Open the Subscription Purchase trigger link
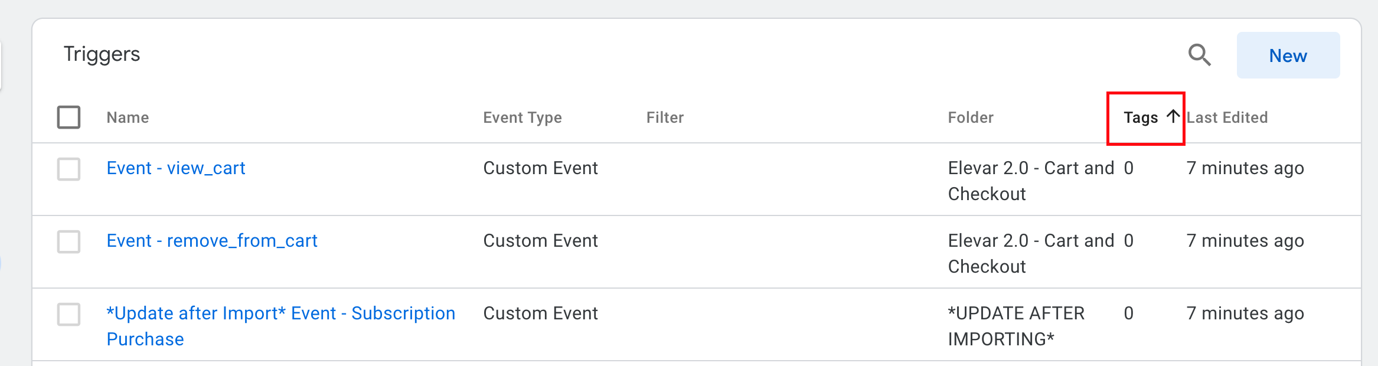Screen dimensions: 1378x366 tap(280, 313)
